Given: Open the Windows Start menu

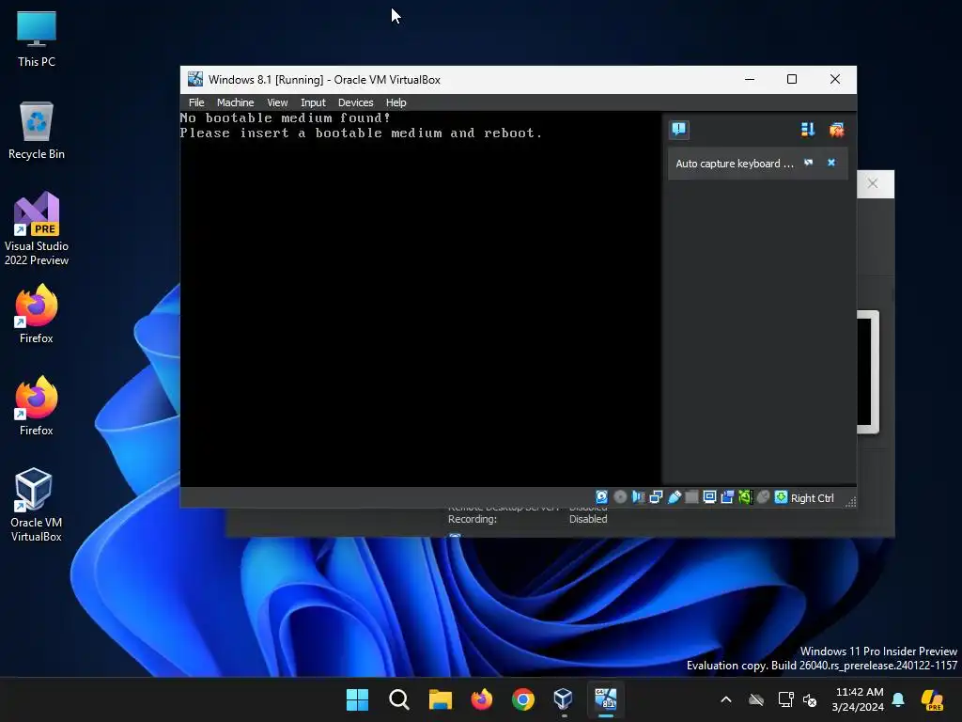Looking at the screenshot, I should (357, 699).
